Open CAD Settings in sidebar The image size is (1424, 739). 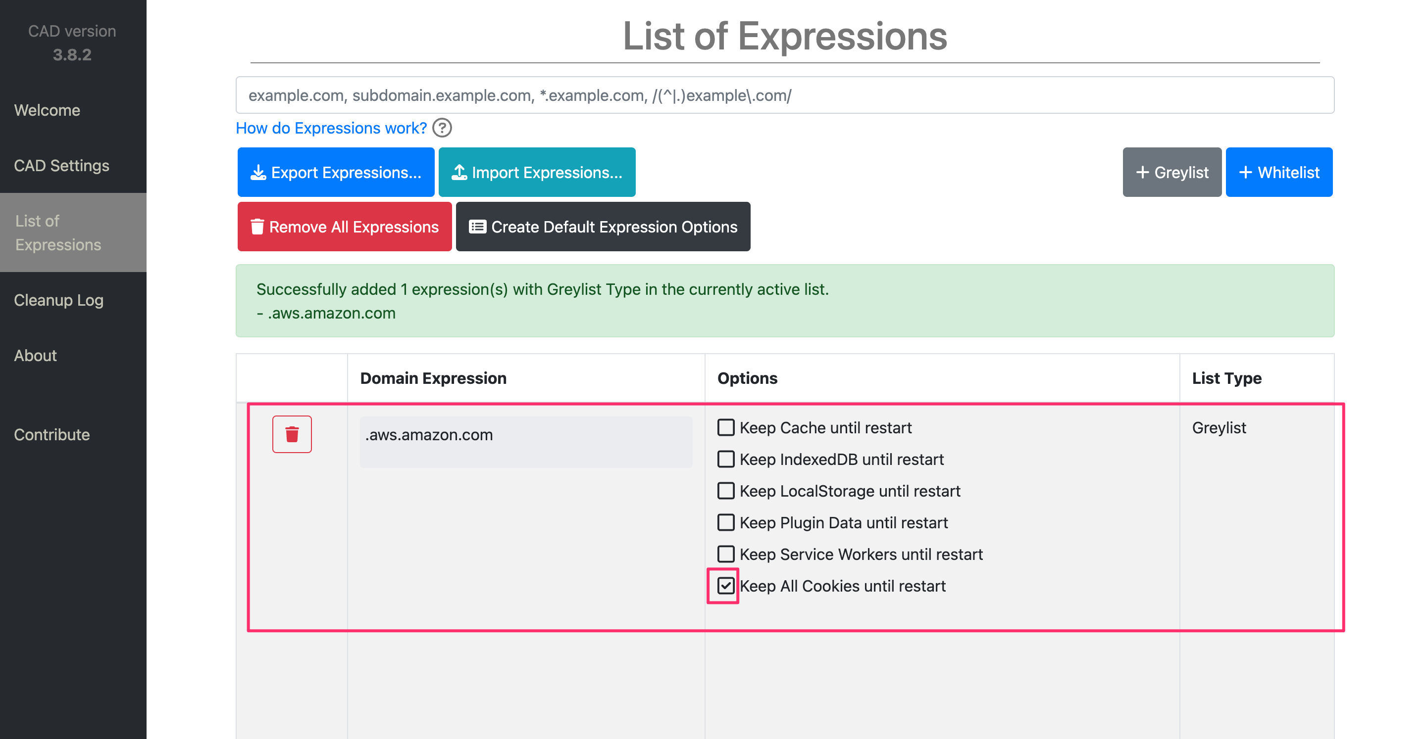(61, 165)
